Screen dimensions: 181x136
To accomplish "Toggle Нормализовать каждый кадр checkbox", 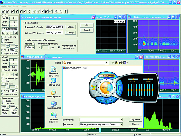I will coord(59,47).
